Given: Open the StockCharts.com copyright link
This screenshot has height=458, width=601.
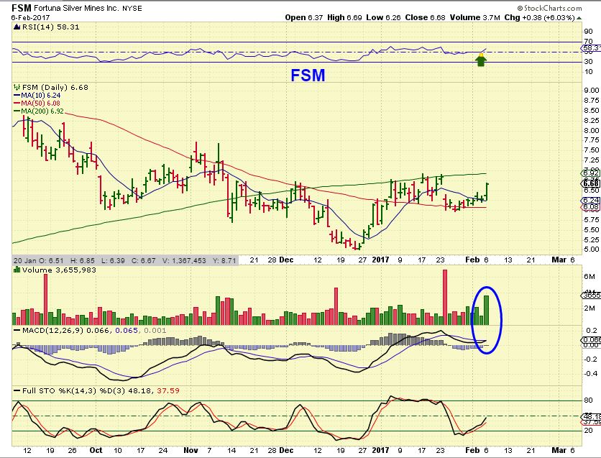Looking at the screenshot, I should pos(549,8).
